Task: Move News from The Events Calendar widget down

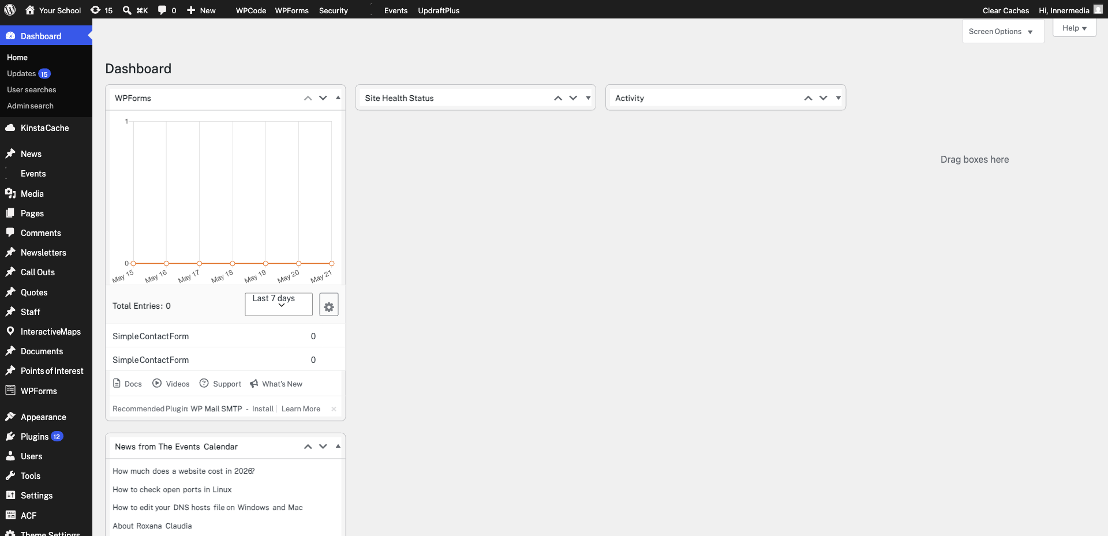Action: click(x=323, y=447)
